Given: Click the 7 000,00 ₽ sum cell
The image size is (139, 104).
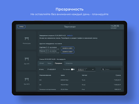Looking at the screenshot, I should (x=117, y=85).
